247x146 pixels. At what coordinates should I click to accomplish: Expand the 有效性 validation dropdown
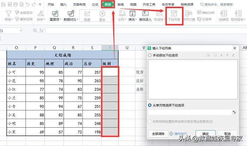[x=164, y=19]
